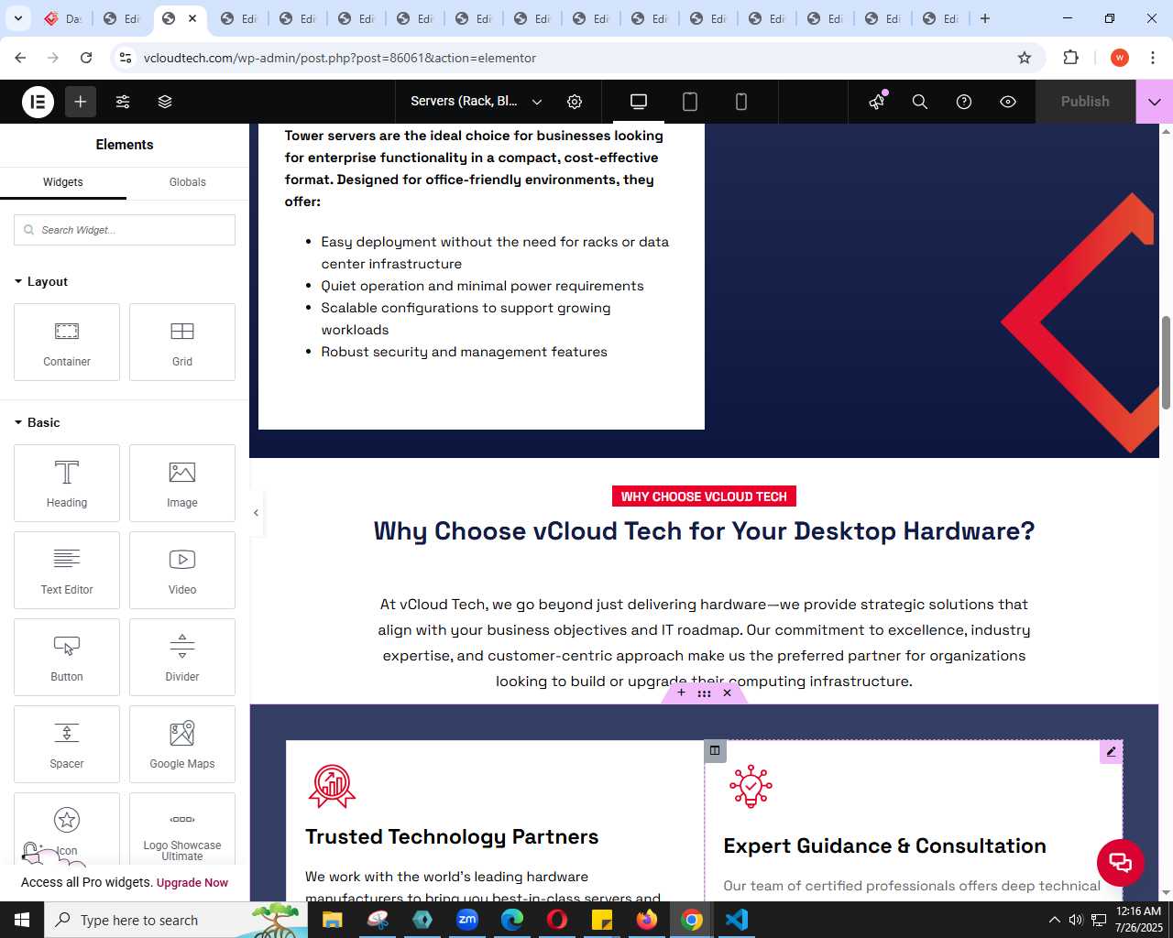
Task: Show hidden system tray icons
Action: click(x=1054, y=920)
